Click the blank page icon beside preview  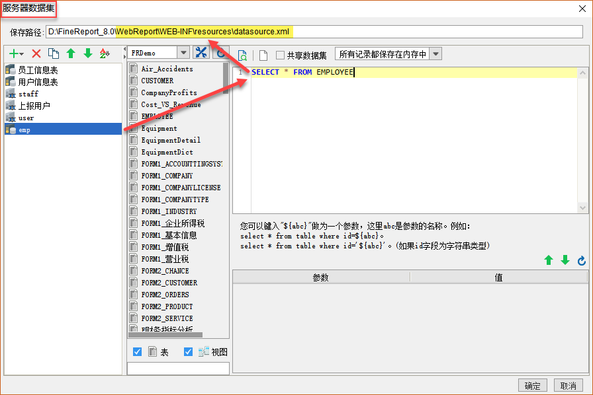pos(263,55)
